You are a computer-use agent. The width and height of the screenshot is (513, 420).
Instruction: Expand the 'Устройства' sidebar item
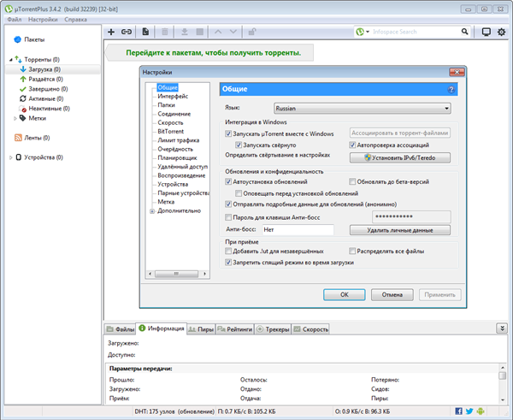pos(12,157)
